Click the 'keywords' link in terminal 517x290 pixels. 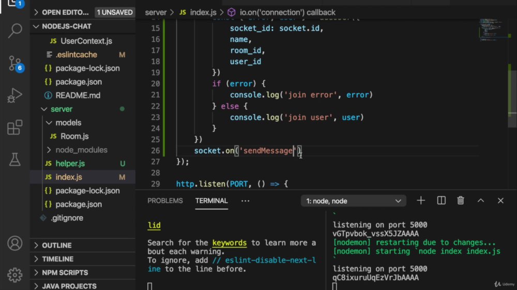[229, 243]
